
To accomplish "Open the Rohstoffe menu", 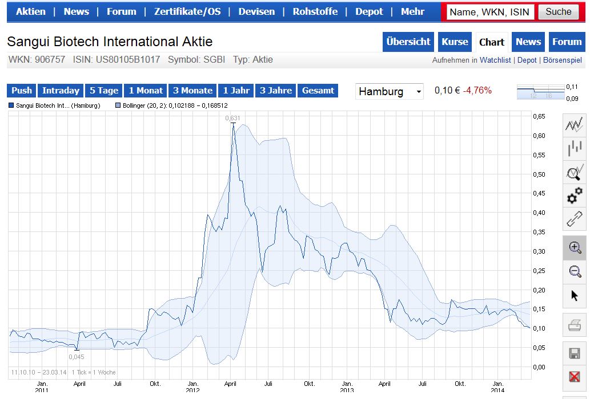I will [x=315, y=11].
